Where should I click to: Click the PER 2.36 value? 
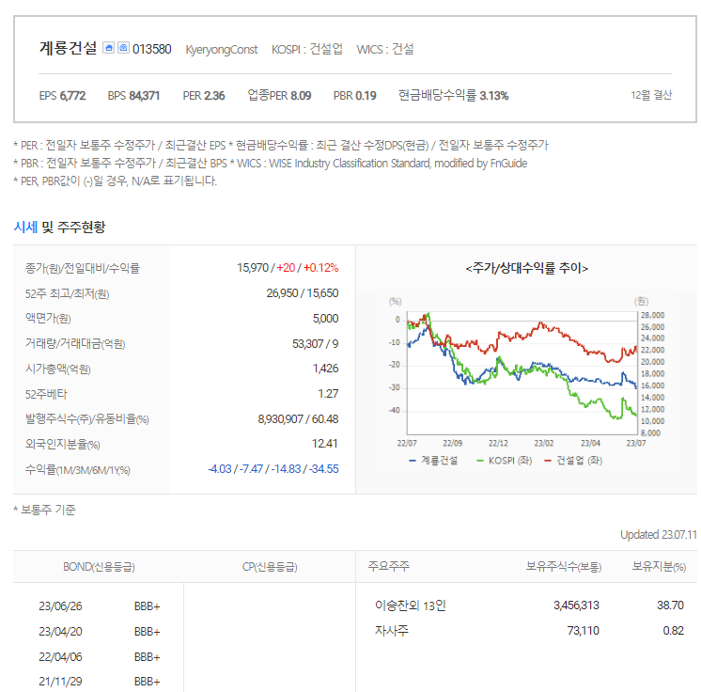(203, 96)
